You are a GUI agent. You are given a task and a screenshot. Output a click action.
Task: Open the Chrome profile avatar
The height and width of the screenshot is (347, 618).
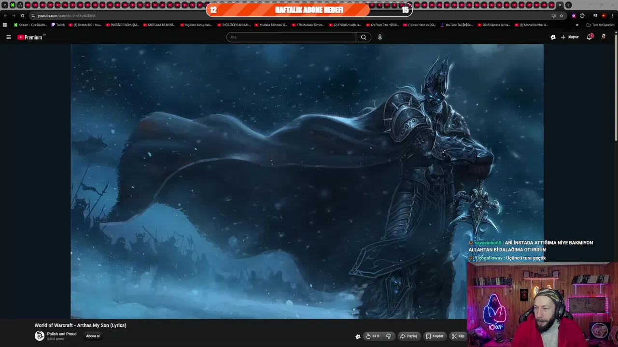(604, 15)
